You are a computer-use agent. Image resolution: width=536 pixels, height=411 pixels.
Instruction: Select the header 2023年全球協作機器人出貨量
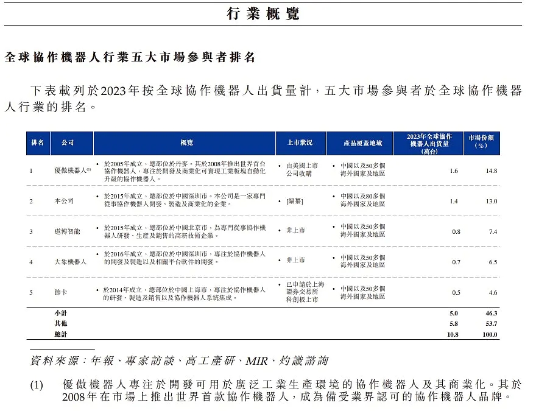click(429, 144)
